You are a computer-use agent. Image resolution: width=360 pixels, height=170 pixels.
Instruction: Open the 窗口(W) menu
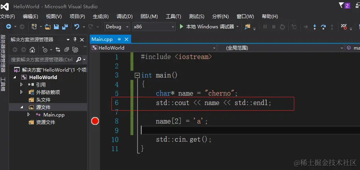click(x=245, y=17)
